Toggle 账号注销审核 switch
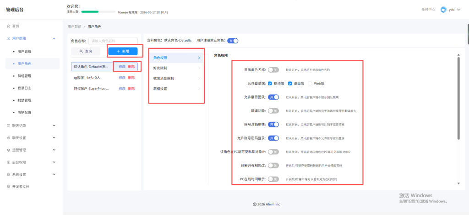Screen dimensions: 469x215 pyautogui.click(x=273, y=124)
